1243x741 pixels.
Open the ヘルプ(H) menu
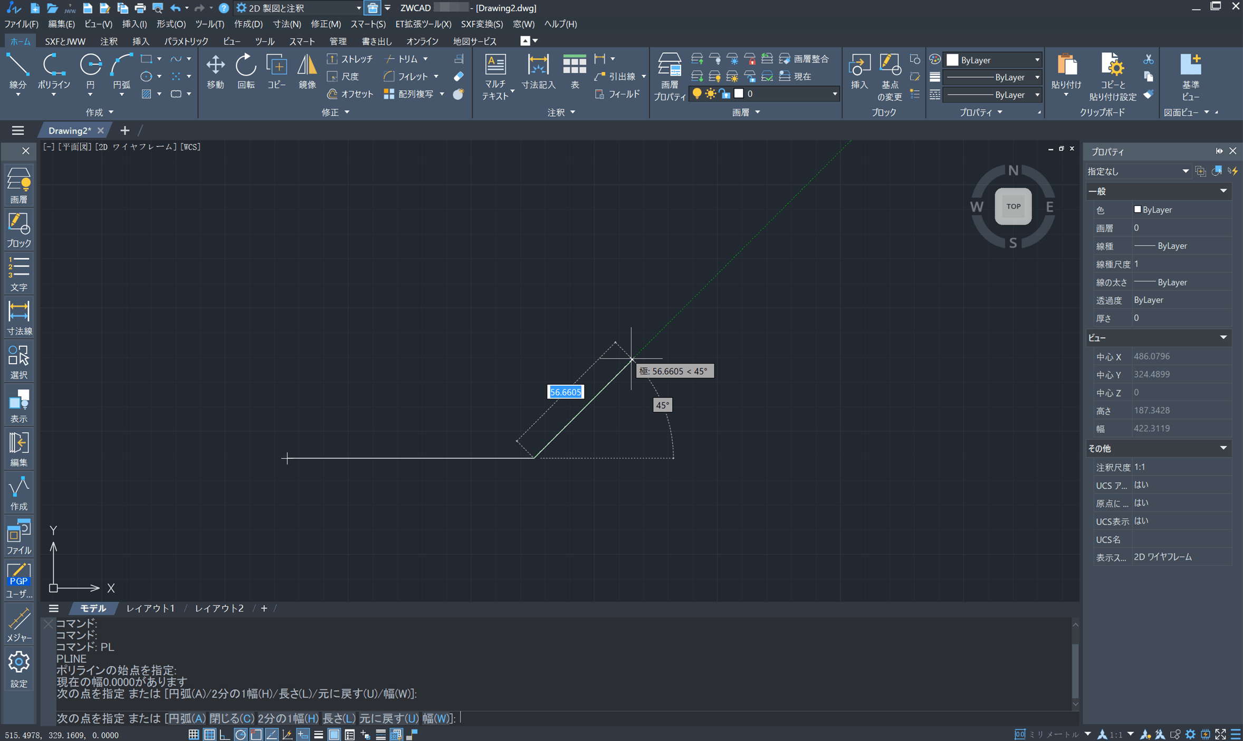pos(561,24)
